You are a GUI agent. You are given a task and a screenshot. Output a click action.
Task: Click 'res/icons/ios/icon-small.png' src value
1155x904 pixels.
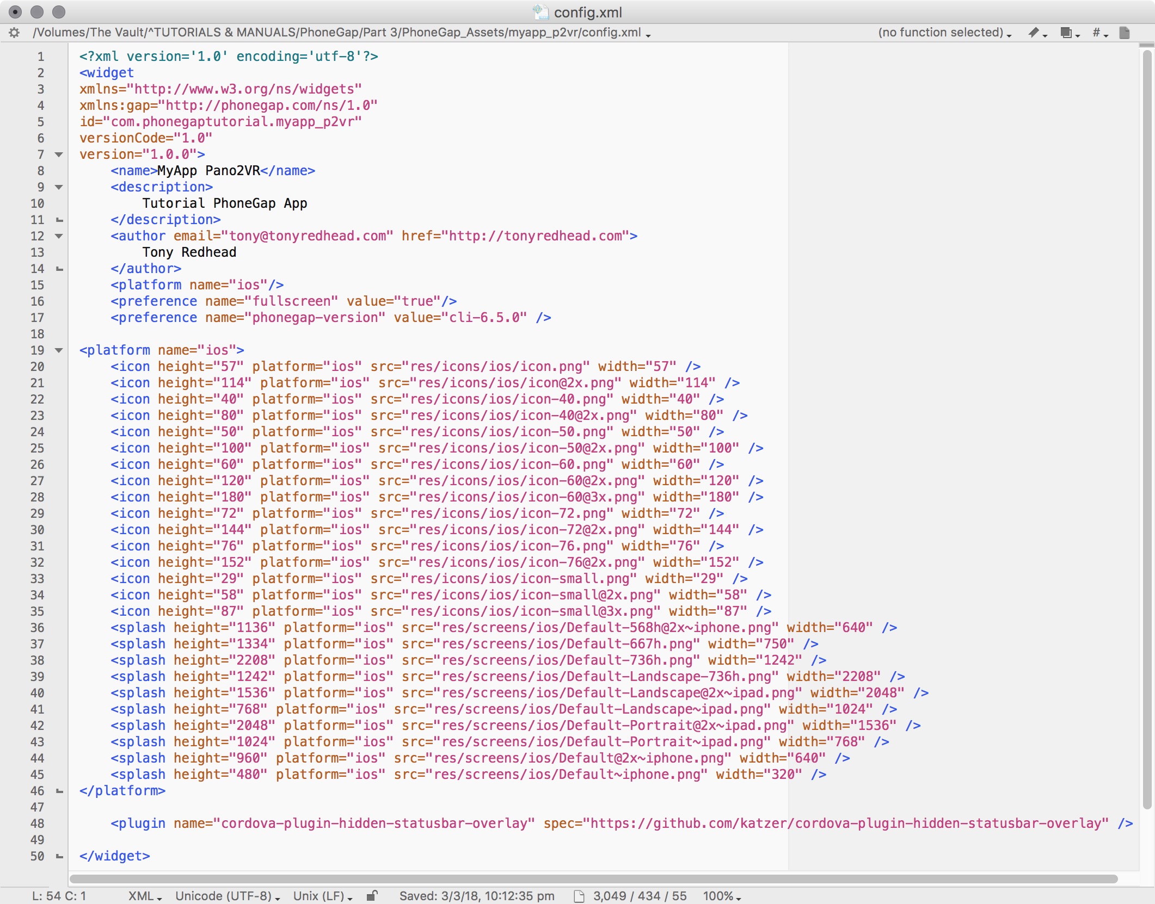tap(519, 579)
